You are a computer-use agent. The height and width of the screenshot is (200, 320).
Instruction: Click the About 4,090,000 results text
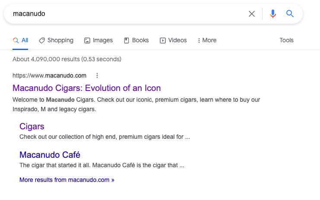(x=67, y=59)
